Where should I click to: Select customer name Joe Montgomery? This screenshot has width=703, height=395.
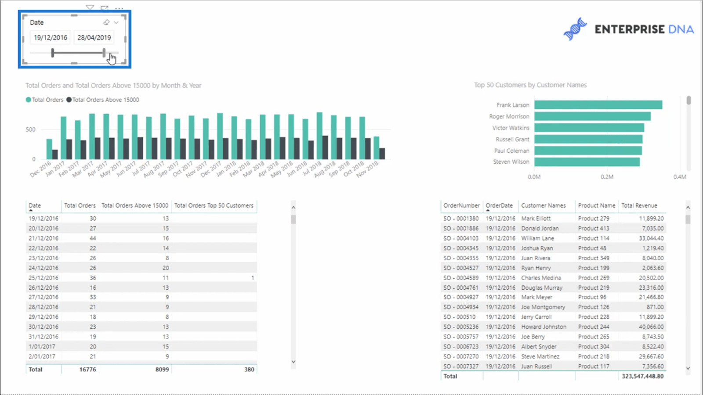(543, 307)
